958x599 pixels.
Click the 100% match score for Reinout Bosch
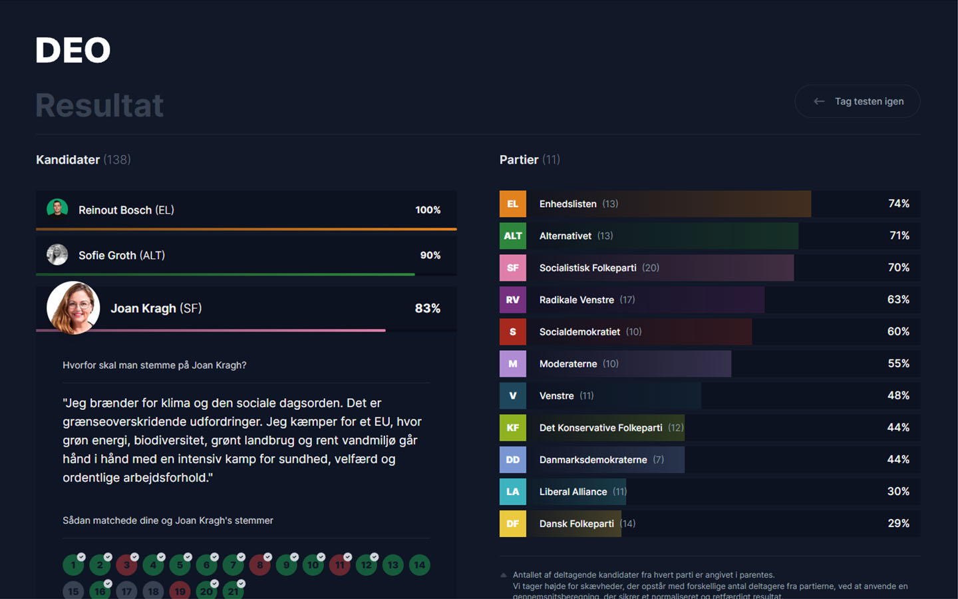click(x=428, y=210)
